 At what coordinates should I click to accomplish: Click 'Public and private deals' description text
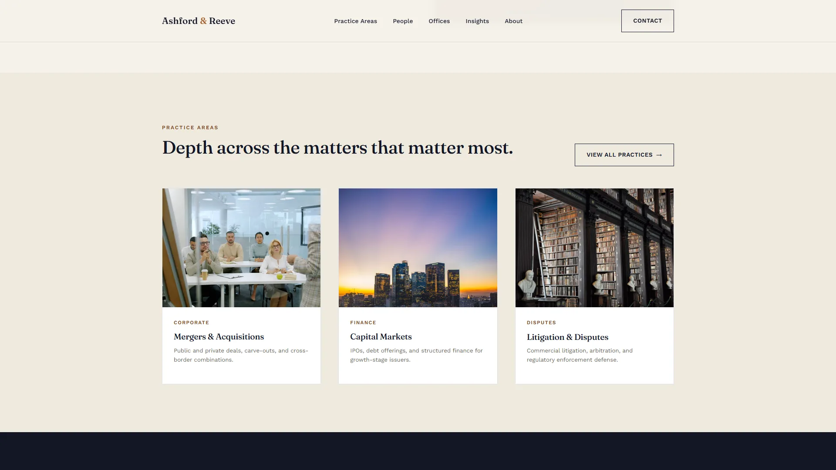coord(241,355)
